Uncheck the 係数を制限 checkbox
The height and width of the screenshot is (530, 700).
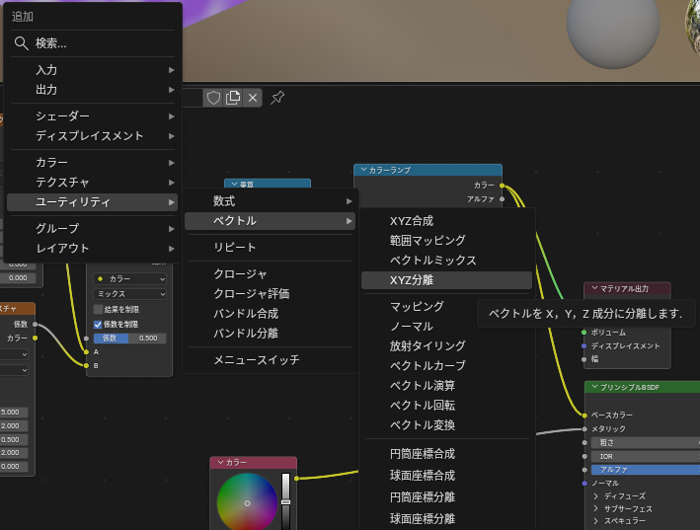tap(98, 324)
